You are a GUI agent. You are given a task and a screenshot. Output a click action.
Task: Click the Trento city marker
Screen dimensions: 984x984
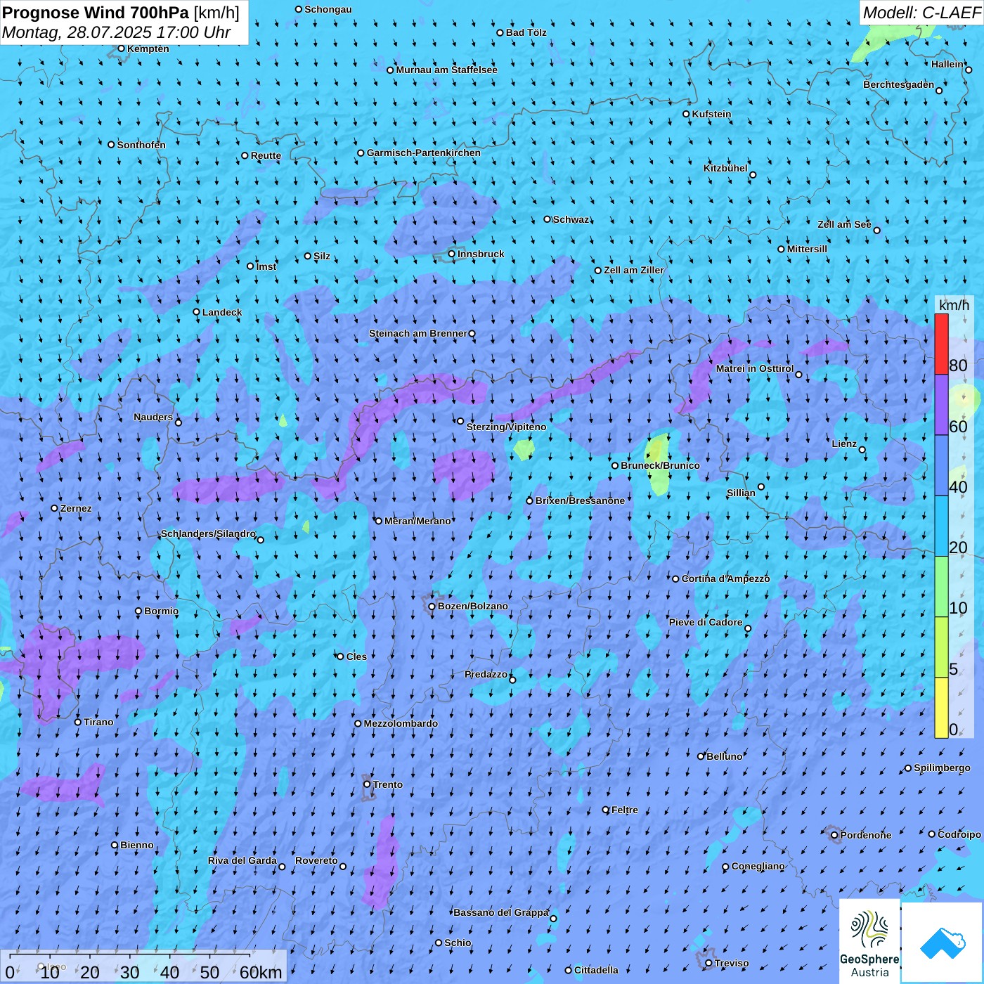(x=367, y=784)
